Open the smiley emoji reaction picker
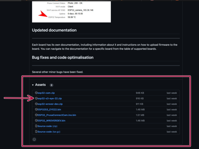The image size is (199, 149). coord(34,139)
